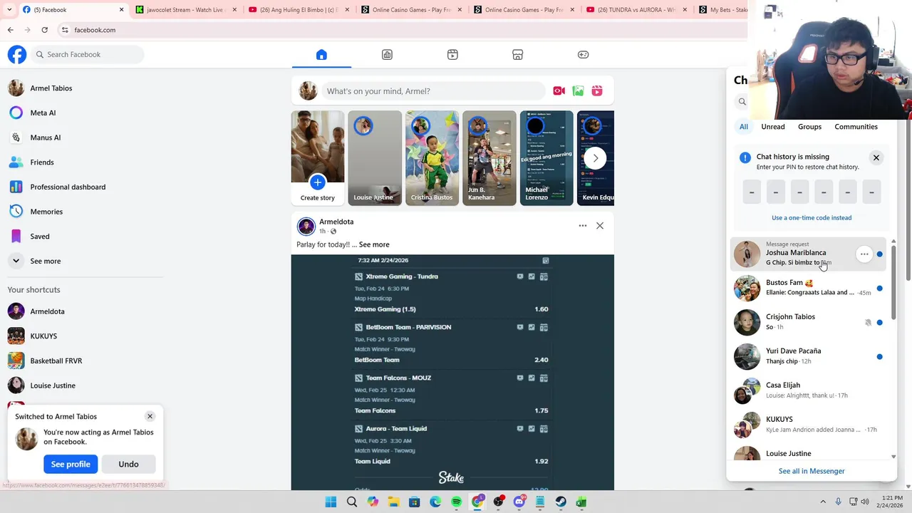Select the Communities chats tab
Screen dimensions: 912x513
tap(856, 127)
